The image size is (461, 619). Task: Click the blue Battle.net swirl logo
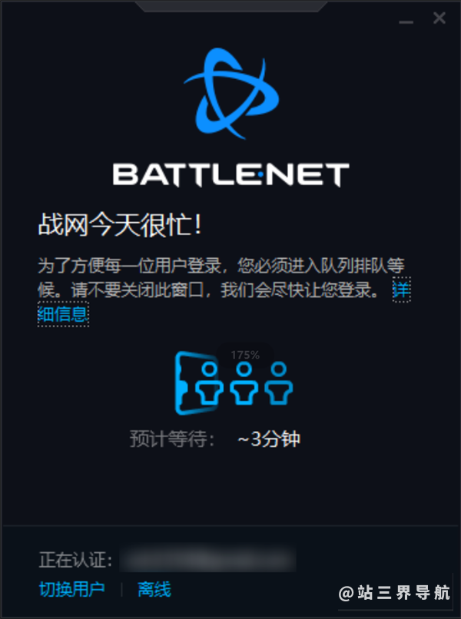[231, 94]
